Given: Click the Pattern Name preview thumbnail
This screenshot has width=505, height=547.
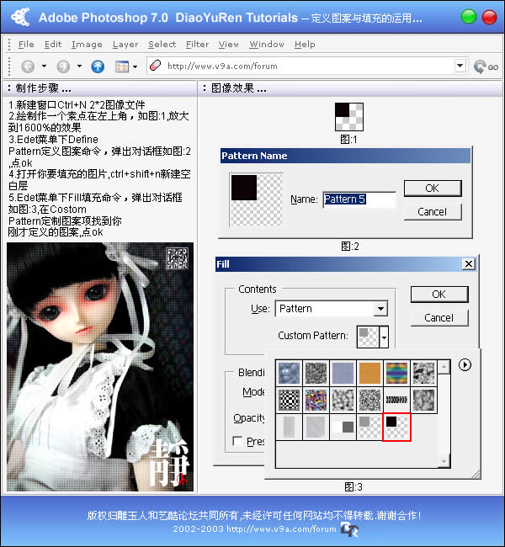Looking at the screenshot, I should click(256, 199).
